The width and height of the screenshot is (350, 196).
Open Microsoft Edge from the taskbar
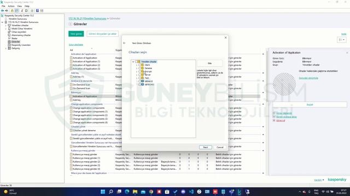coord(127,192)
